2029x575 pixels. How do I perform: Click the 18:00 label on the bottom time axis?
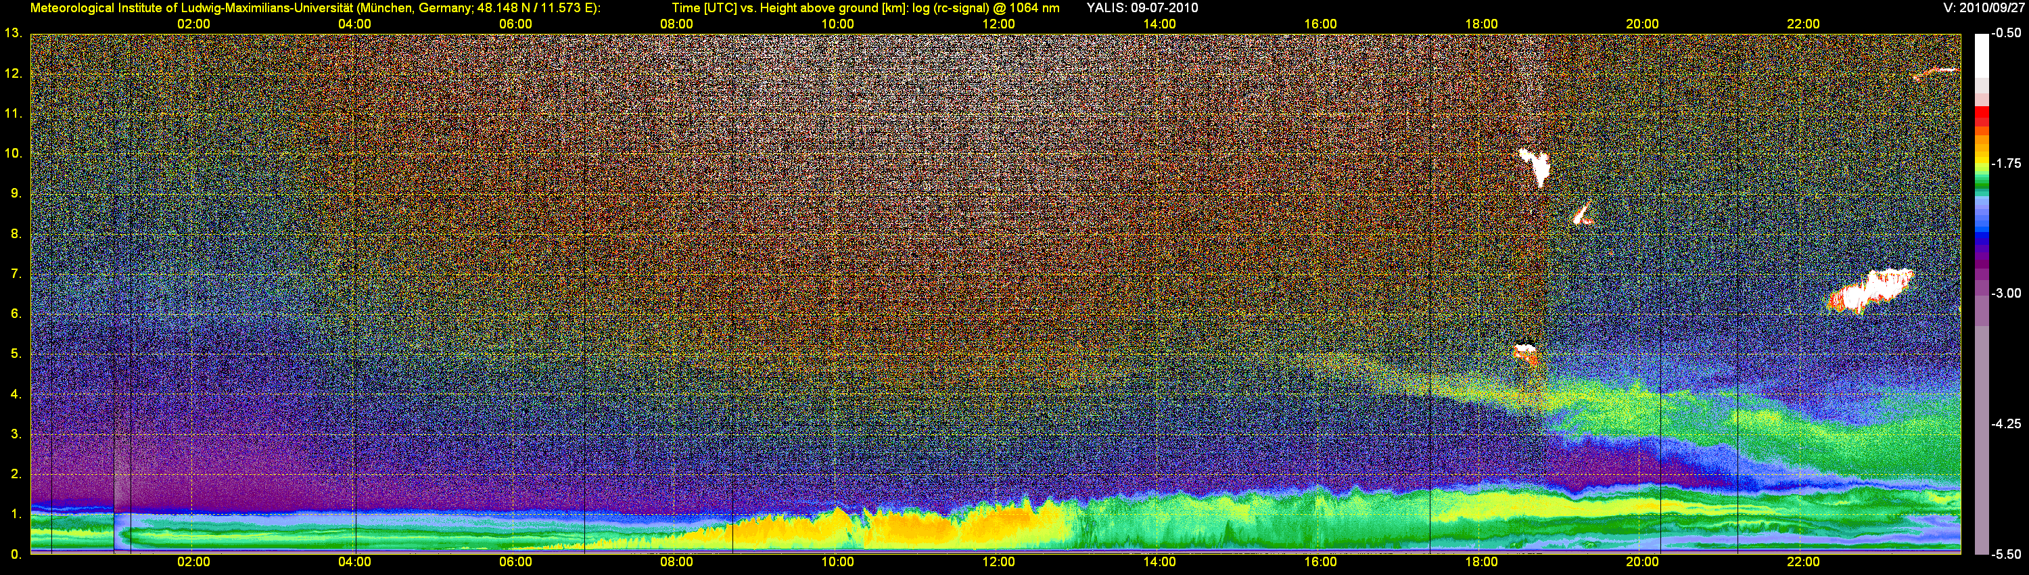tap(1482, 562)
